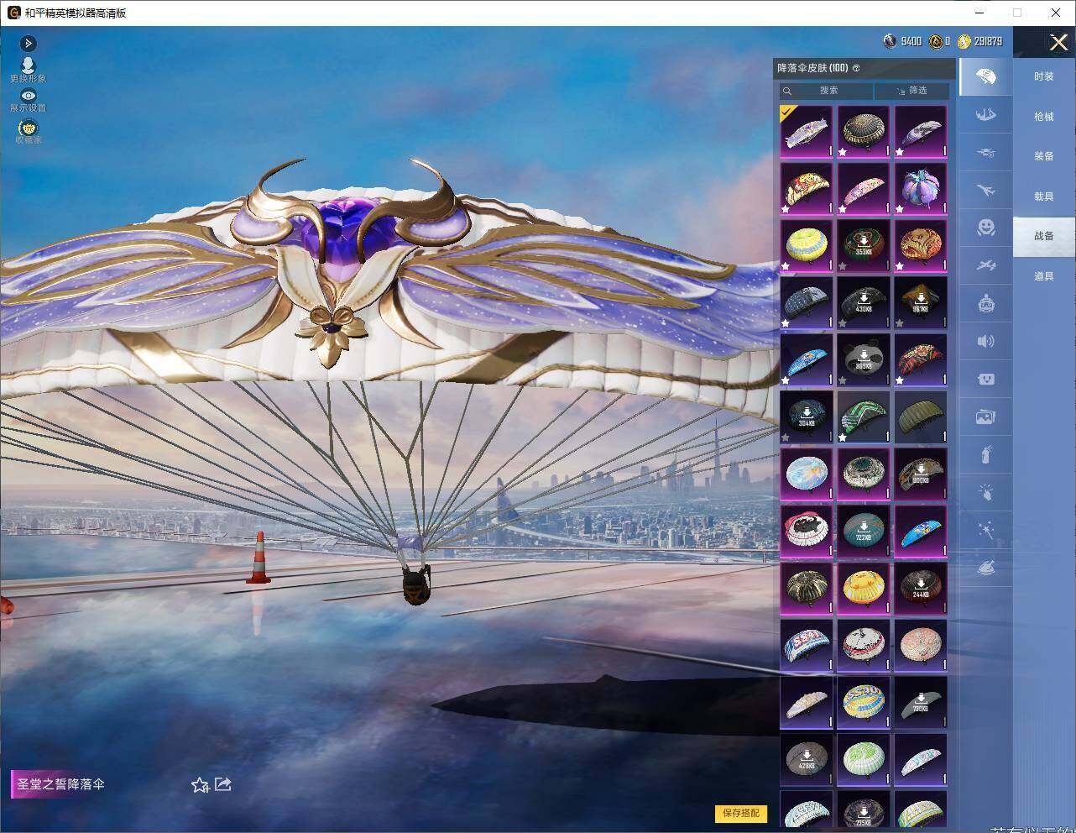The height and width of the screenshot is (833, 1076).
Task: Close the wardrobe with the white X button
Action: [x=1058, y=41]
